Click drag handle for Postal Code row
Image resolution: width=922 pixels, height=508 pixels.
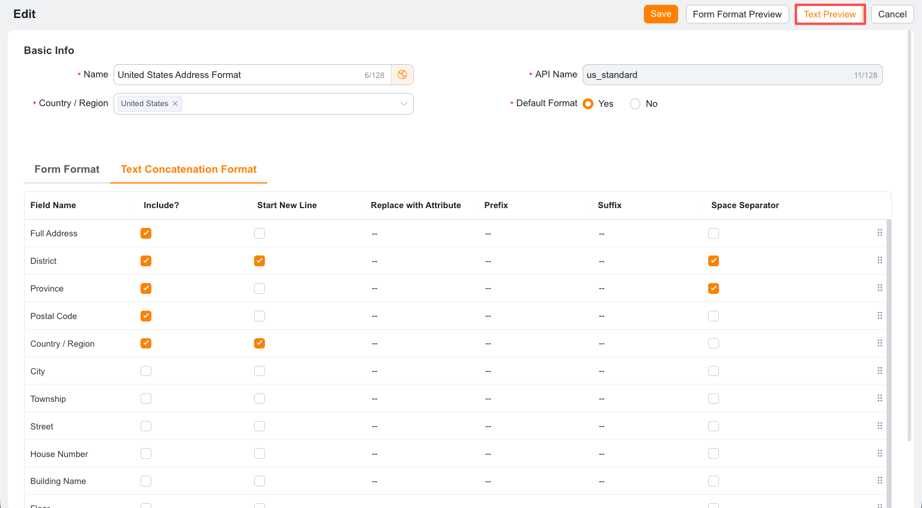click(x=880, y=315)
